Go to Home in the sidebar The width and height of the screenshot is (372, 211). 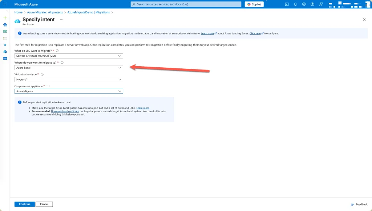(5, 25)
